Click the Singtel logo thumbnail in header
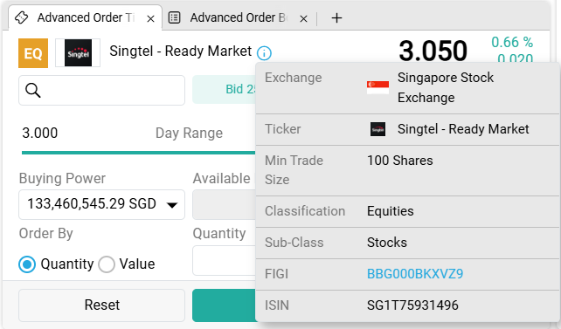Screen dimensions: 561x329 78,53
